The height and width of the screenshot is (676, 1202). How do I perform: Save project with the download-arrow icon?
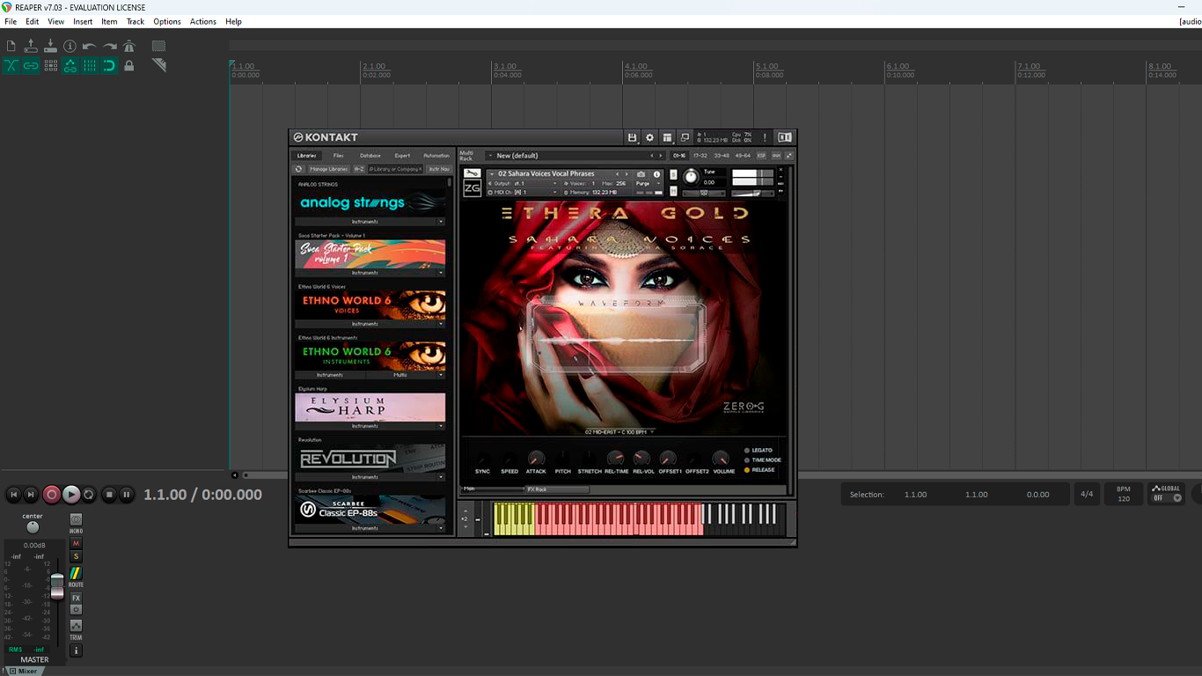[50, 46]
